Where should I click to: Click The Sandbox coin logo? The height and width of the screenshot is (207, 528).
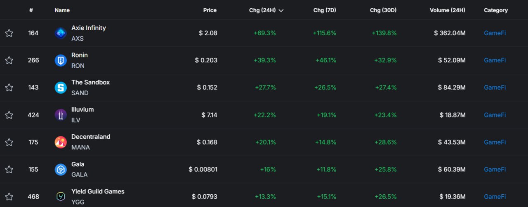(61, 87)
